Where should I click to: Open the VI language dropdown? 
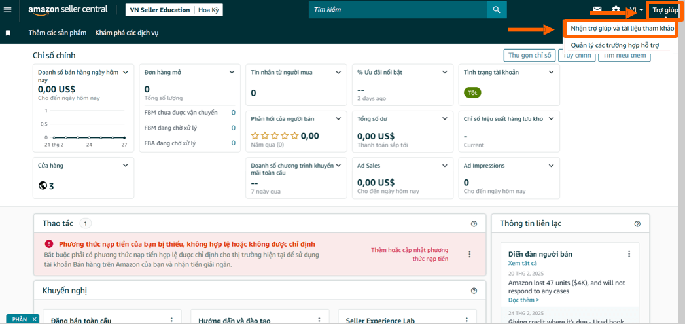click(636, 10)
